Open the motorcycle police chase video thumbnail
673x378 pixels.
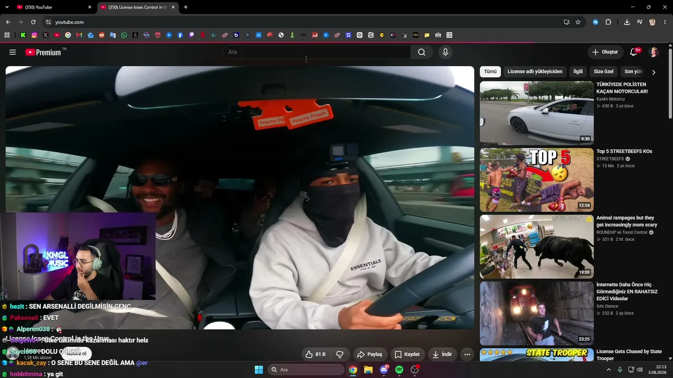point(537,113)
